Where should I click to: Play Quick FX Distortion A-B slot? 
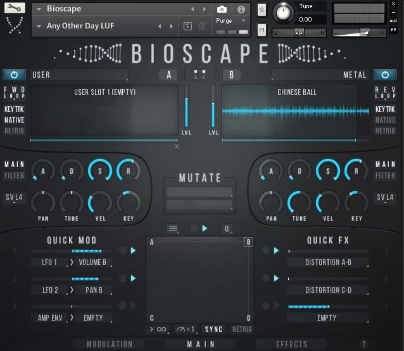[x=276, y=251]
